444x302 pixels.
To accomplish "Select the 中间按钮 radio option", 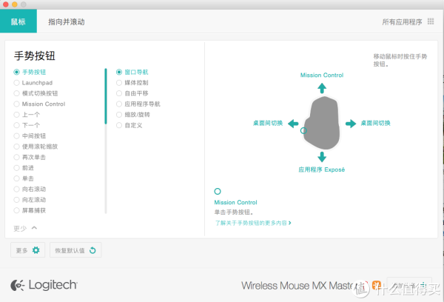I will click(x=16, y=136).
